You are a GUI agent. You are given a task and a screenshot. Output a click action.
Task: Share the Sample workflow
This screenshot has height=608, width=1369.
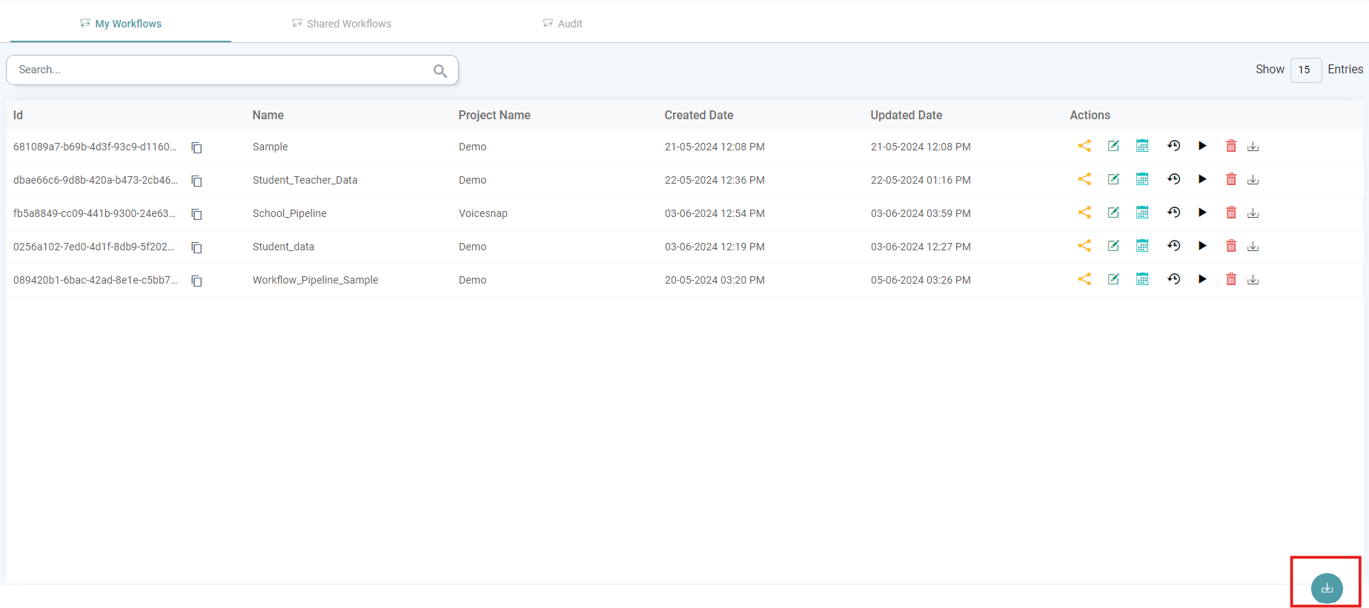click(x=1084, y=146)
